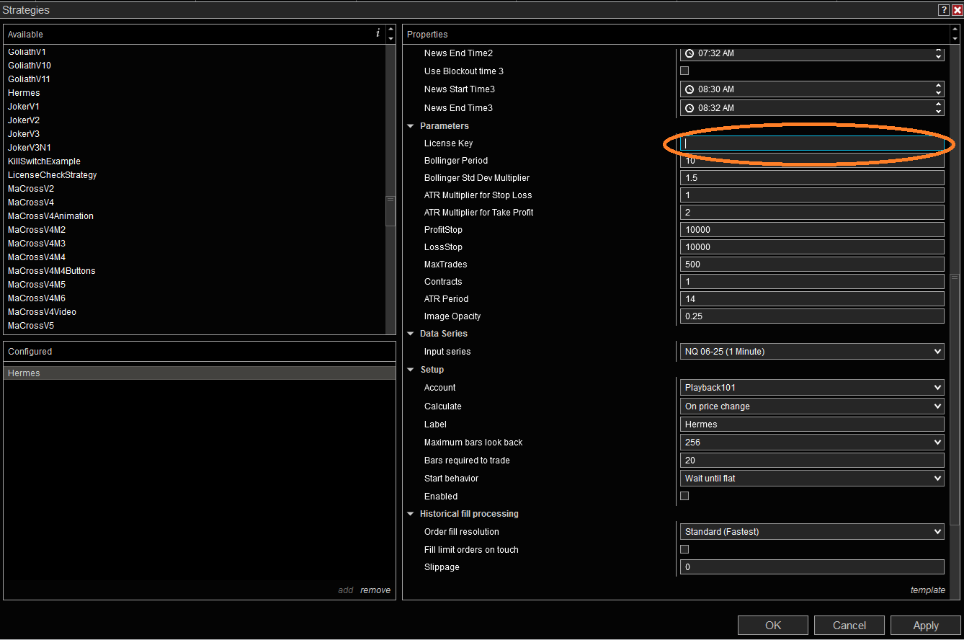
Task: Open the Account dropdown
Action: click(811, 388)
